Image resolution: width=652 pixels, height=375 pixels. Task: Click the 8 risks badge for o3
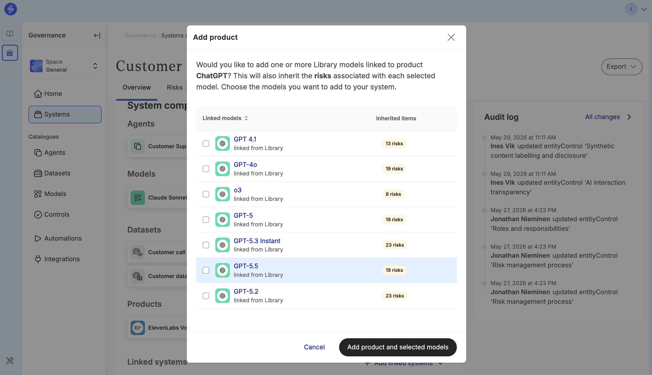point(393,194)
